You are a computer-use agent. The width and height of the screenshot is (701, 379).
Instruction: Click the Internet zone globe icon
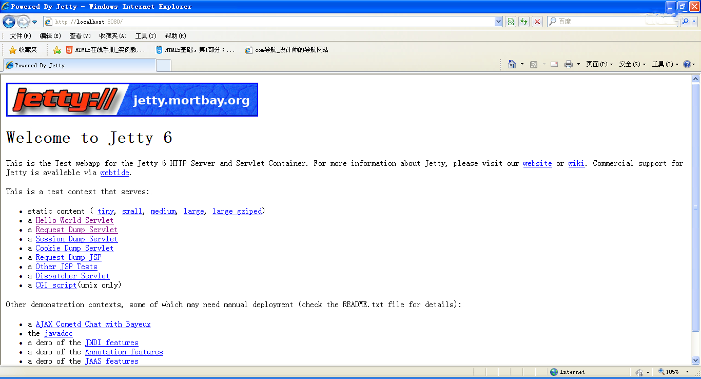(x=554, y=372)
